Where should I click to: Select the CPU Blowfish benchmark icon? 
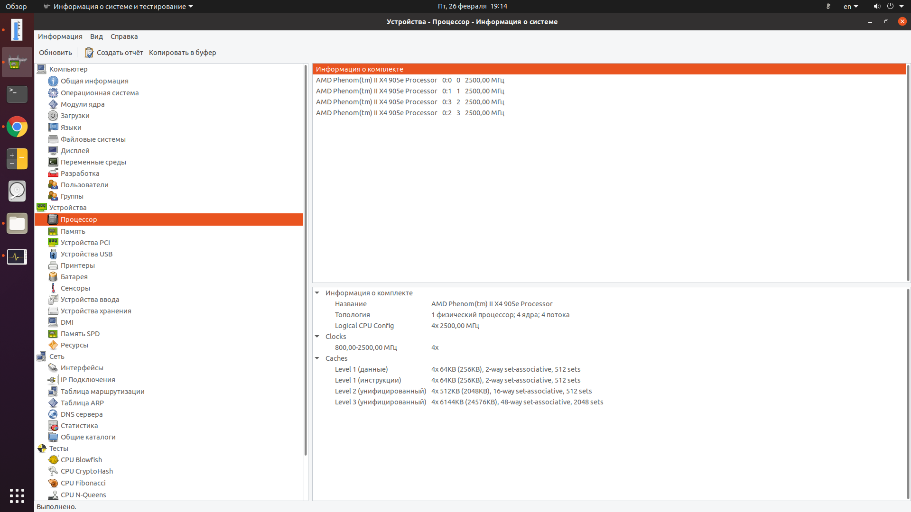[53, 460]
